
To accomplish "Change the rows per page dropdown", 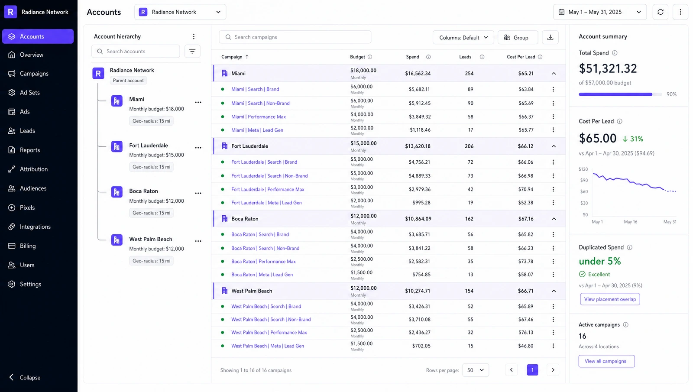I will click(476, 370).
